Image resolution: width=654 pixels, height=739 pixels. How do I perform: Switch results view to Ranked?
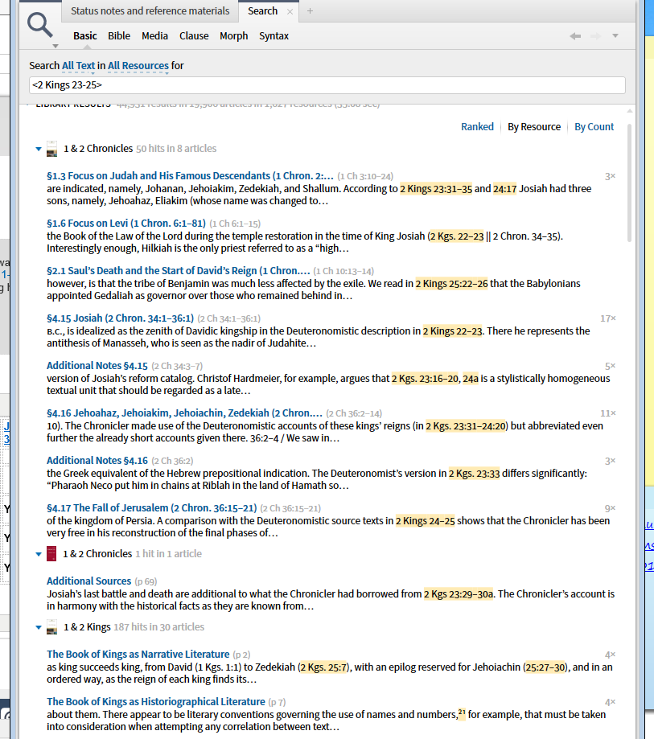477,127
